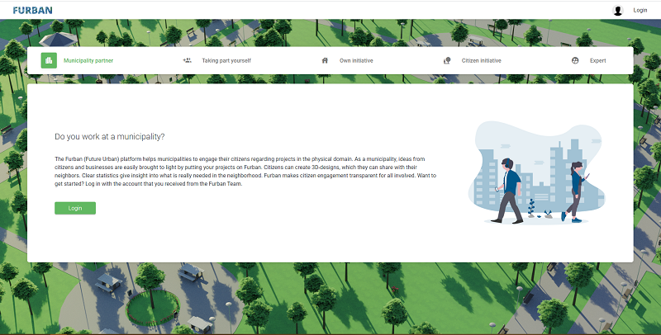Click the green Login button
Viewport: 661px width, 335px height.
(75, 208)
